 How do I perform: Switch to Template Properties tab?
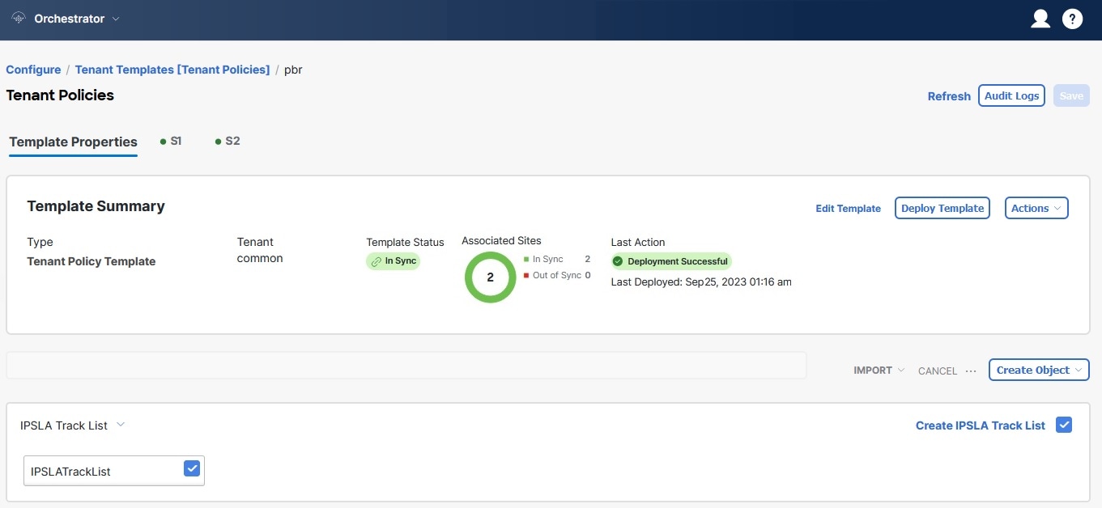(x=73, y=142)
